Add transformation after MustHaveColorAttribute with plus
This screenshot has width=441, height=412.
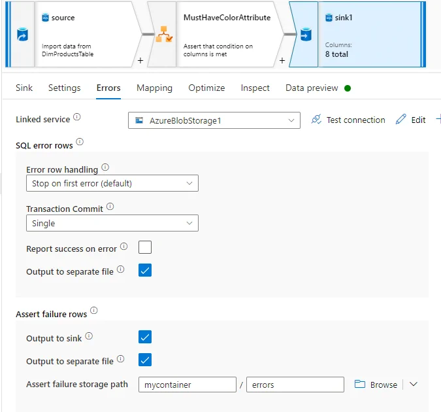[x=282, y=60]
